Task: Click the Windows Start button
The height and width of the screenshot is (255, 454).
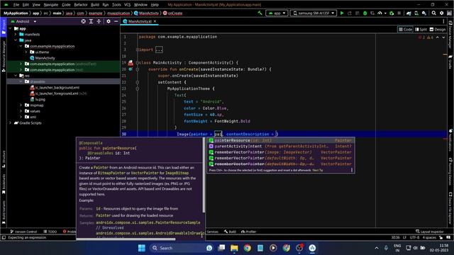Action: click(x=142, y=248)
